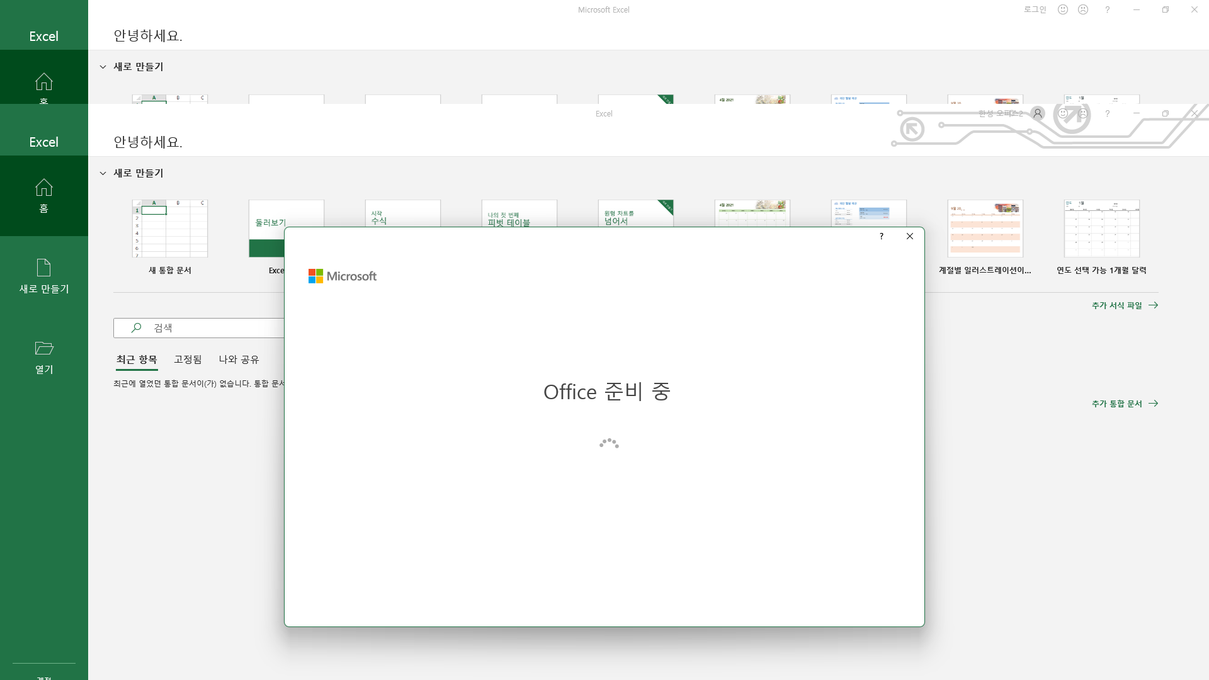The width and height of the screenshot is (1209, 680).
Task: Click the 추가 서식 파일 link
Action: click(1125, 305)
